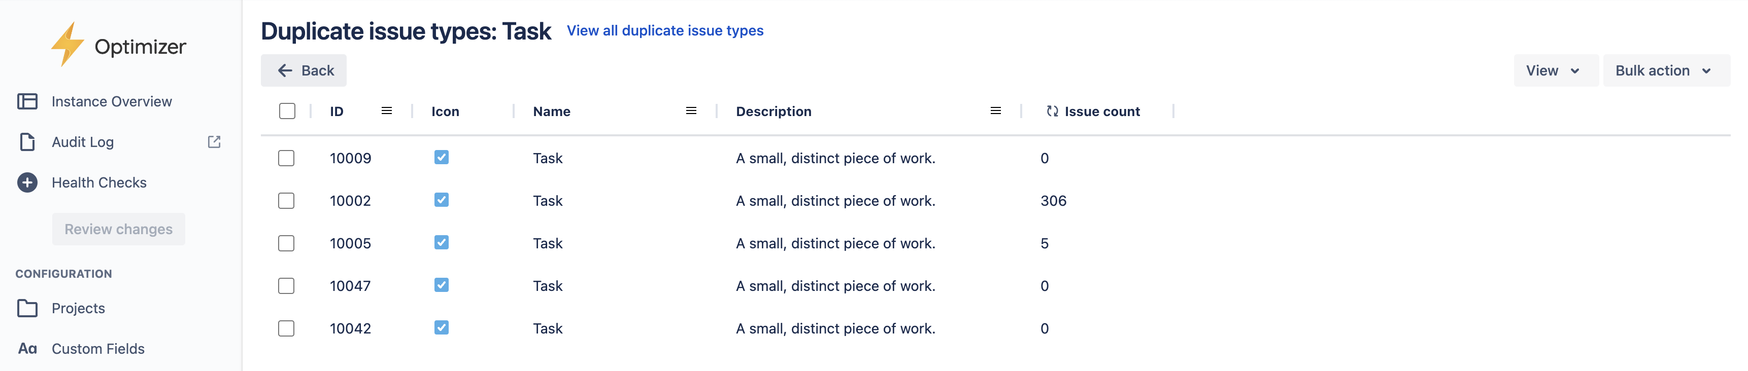
Task: Open the Bulk action dropdown
Action: (1665, 70)
